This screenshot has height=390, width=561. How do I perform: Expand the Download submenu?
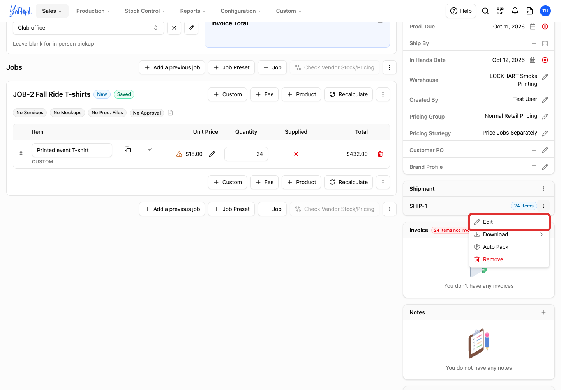pyautogui.click(x=509, y=234)
